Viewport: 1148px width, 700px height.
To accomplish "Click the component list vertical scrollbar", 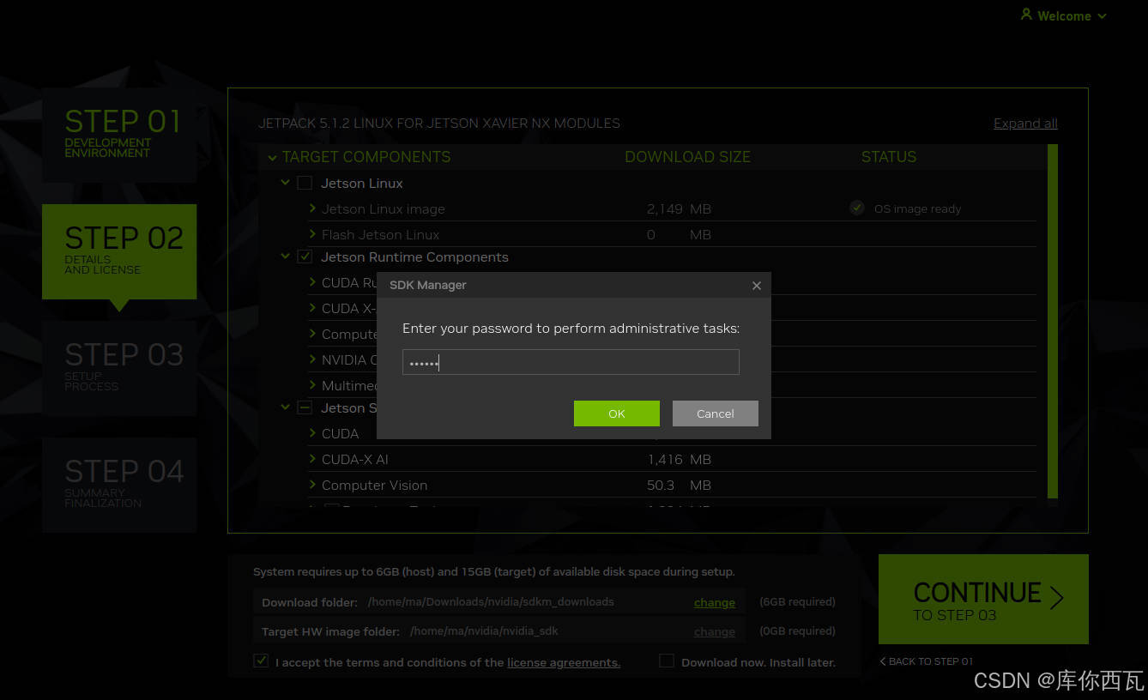I will pos(1053,322).
